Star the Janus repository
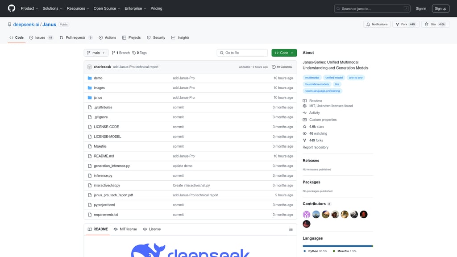The image size is (457, 257). click(431, 24)
